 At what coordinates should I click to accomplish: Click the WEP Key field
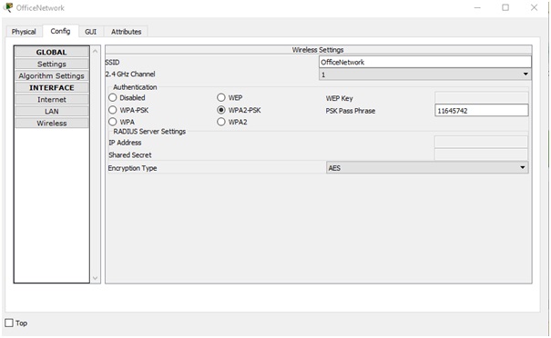click(481, 97)
